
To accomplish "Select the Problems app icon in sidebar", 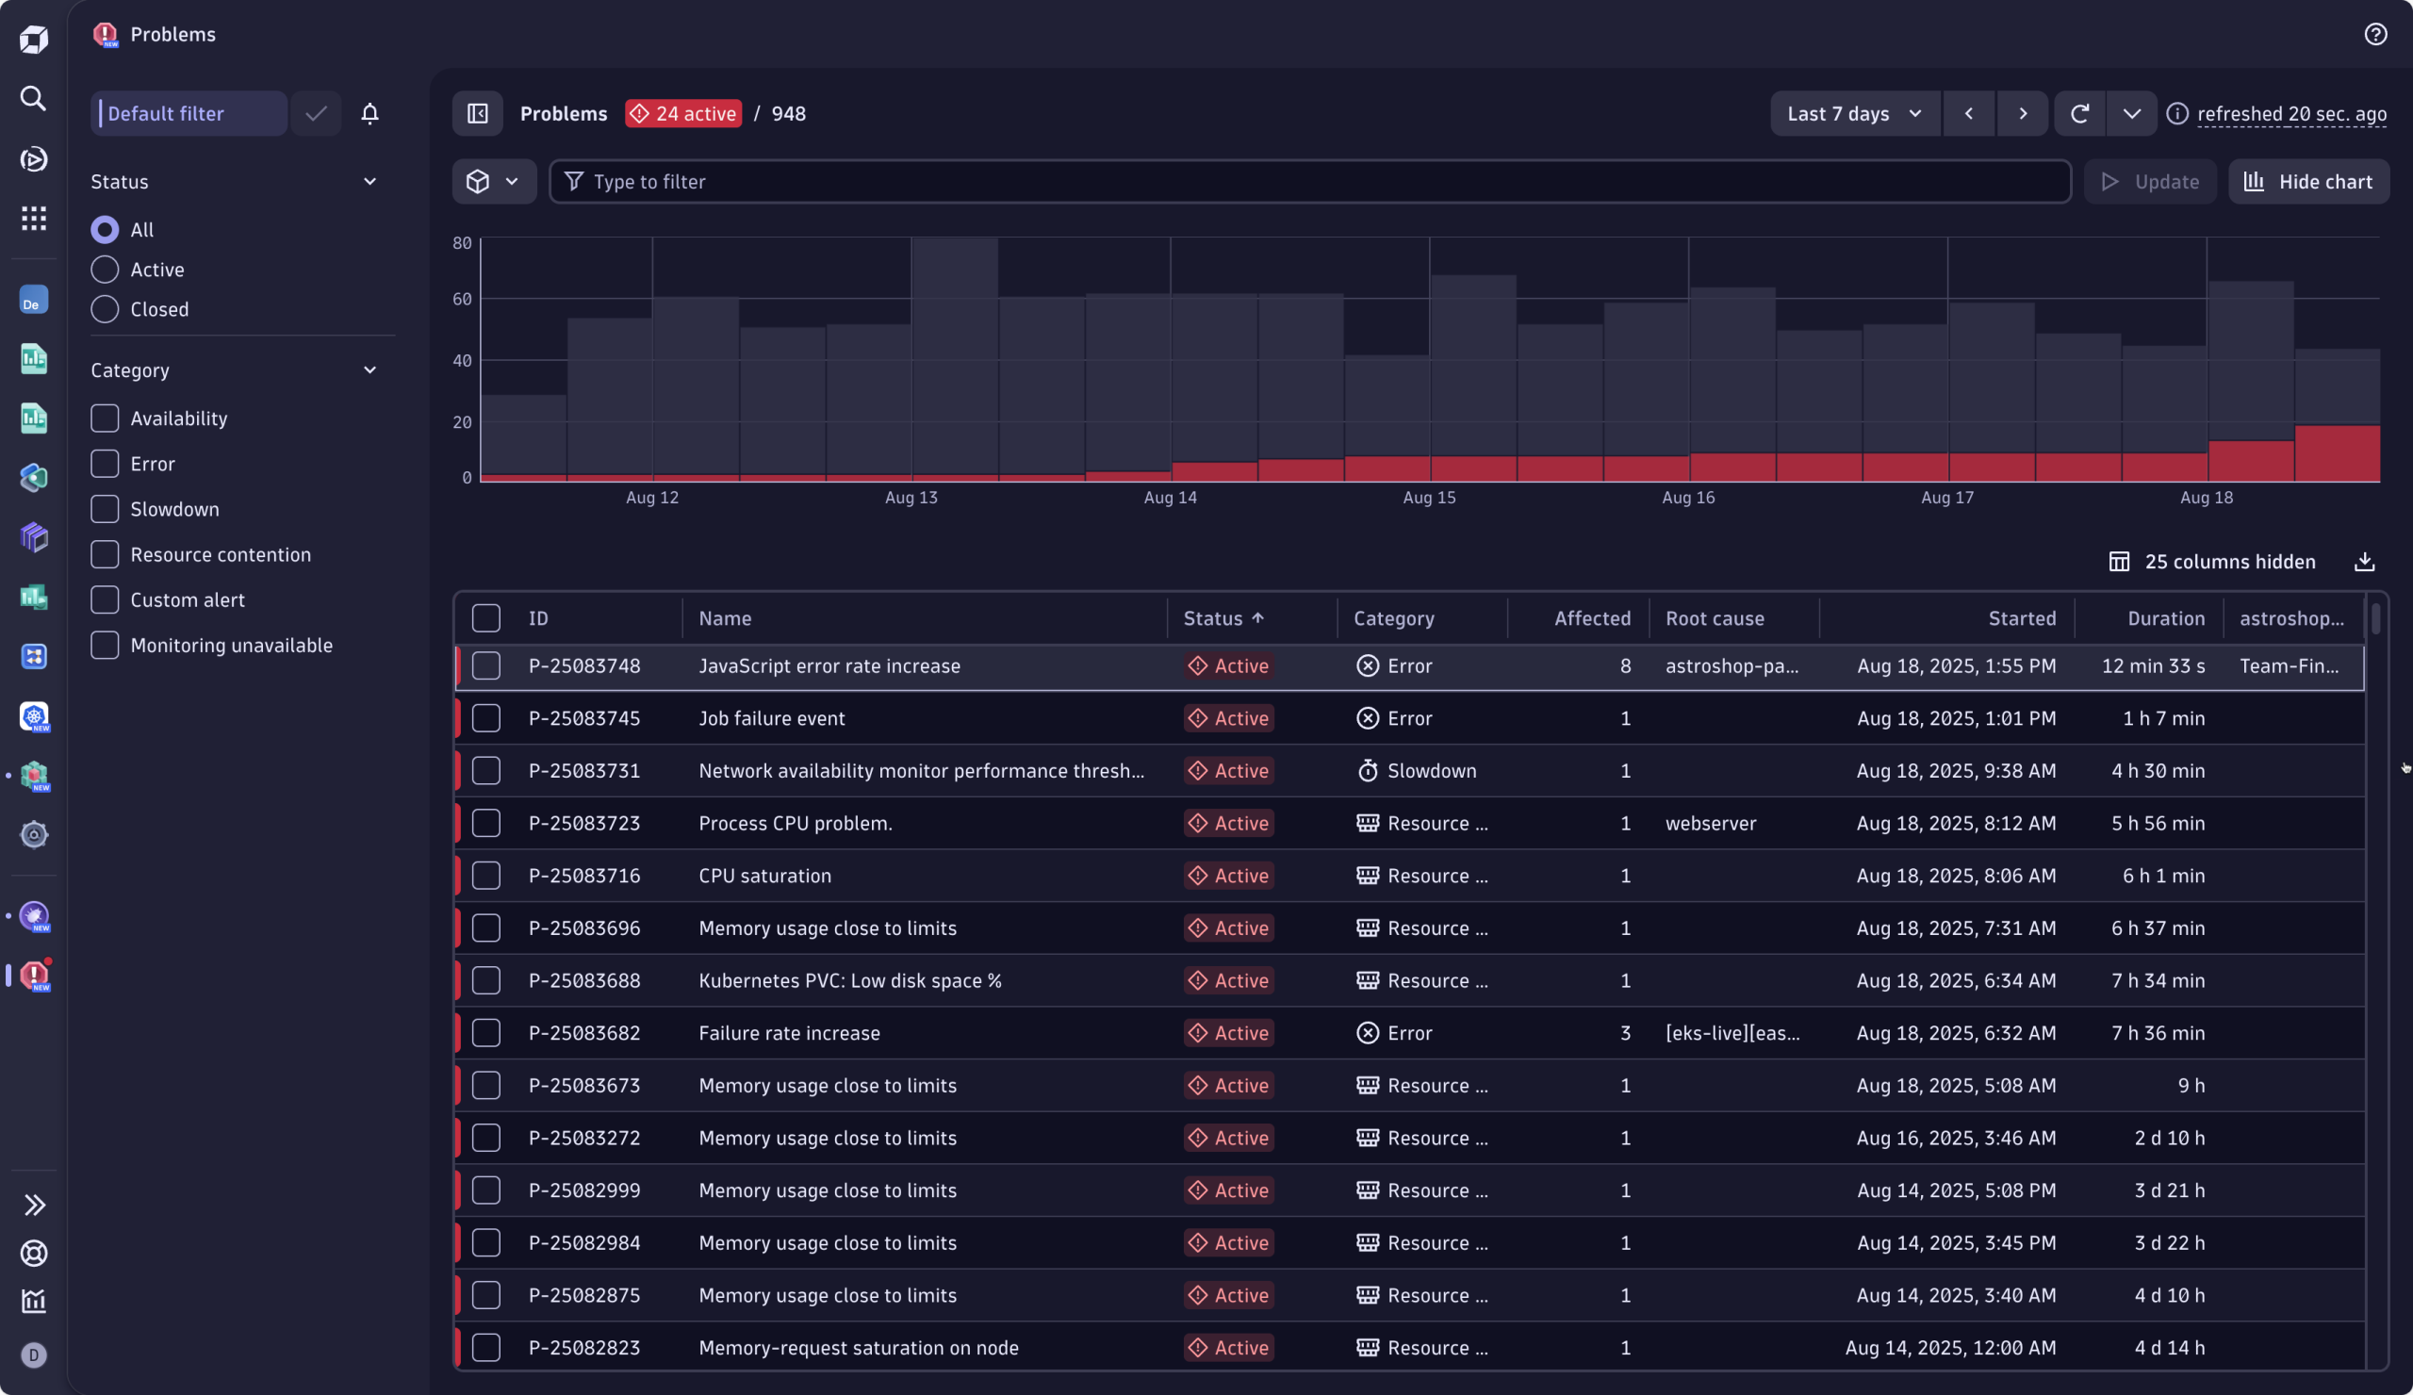I will pos(34,976).
